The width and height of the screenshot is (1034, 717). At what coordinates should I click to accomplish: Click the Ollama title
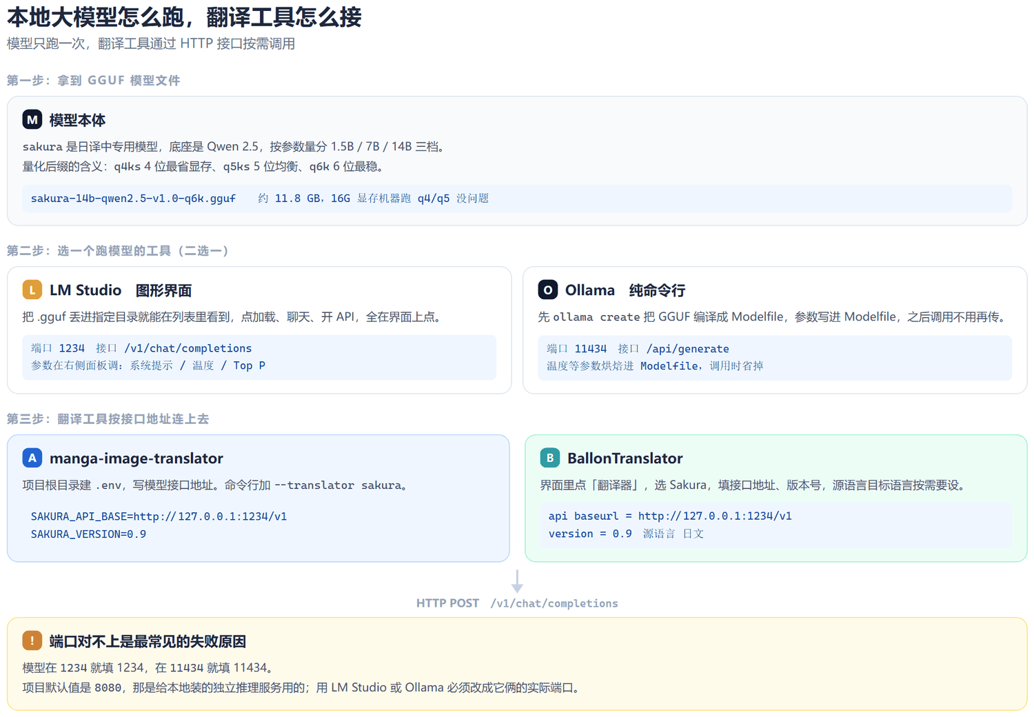[590, 290]
